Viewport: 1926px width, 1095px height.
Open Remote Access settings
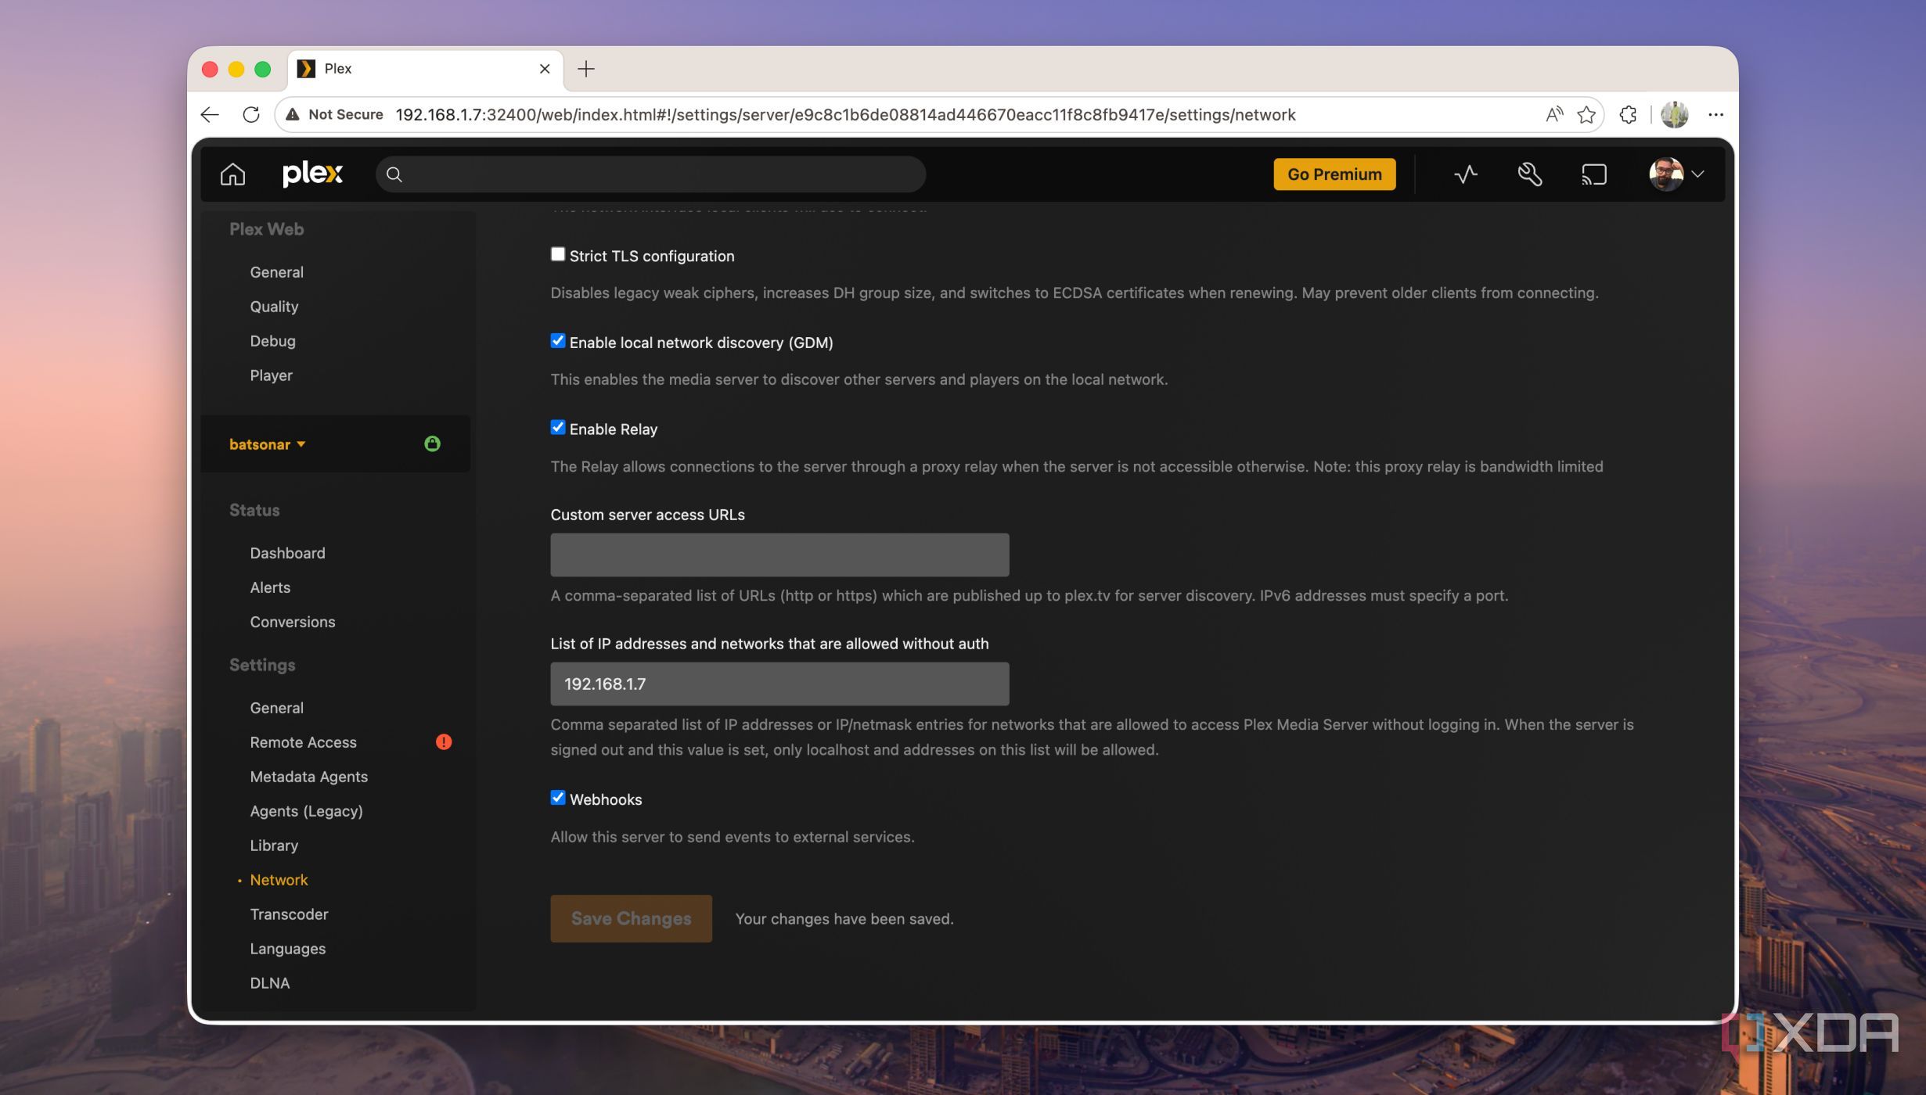click(x=303, y=742)
